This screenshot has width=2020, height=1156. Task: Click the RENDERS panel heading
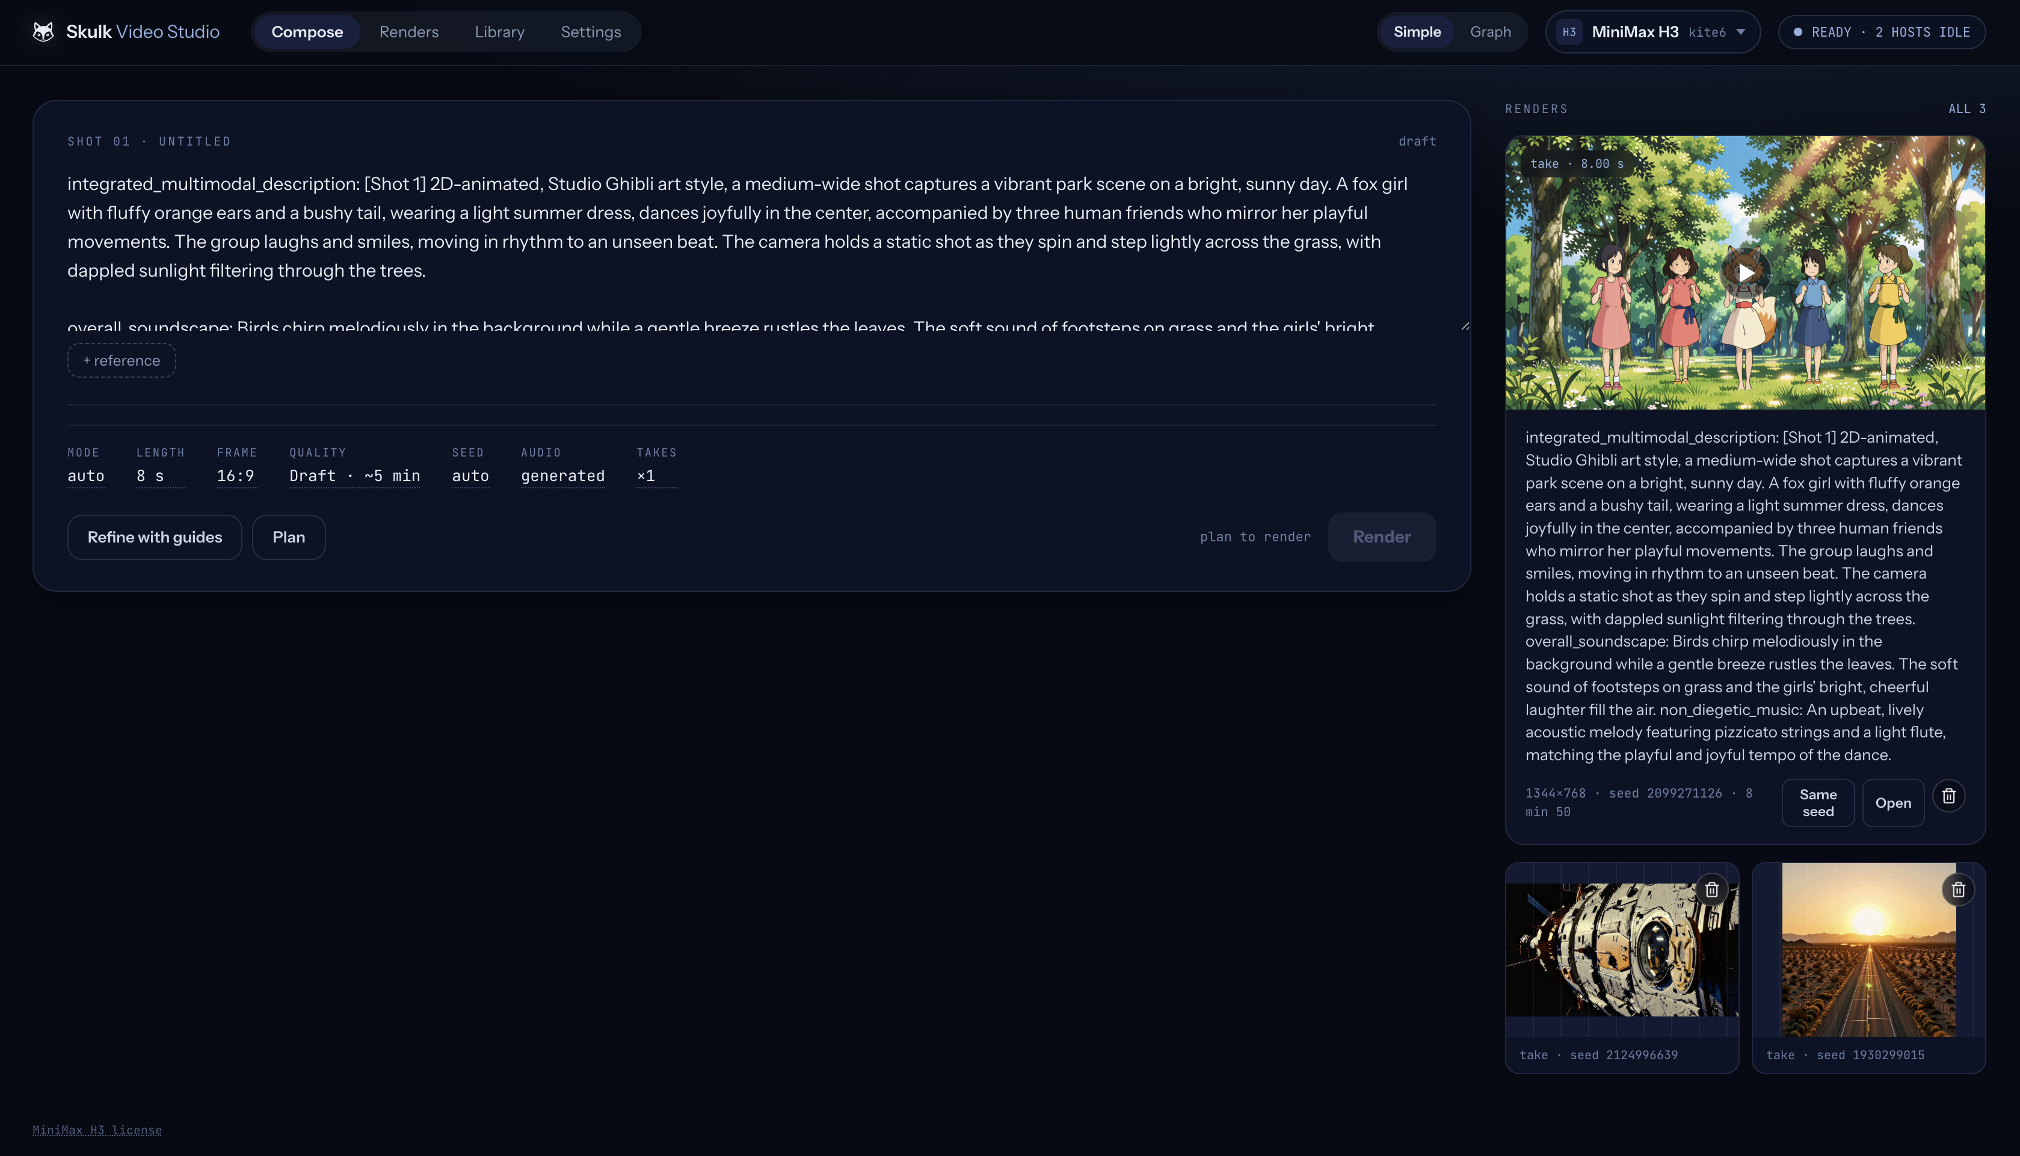click(1536, 109)
